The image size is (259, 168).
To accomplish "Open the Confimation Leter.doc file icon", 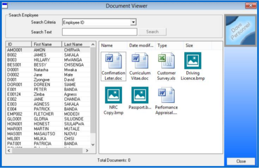I will click(113, 61).
